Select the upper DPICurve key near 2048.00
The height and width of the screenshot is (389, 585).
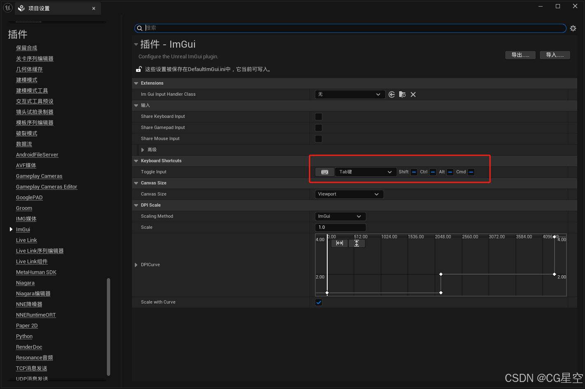pos(441,274)
